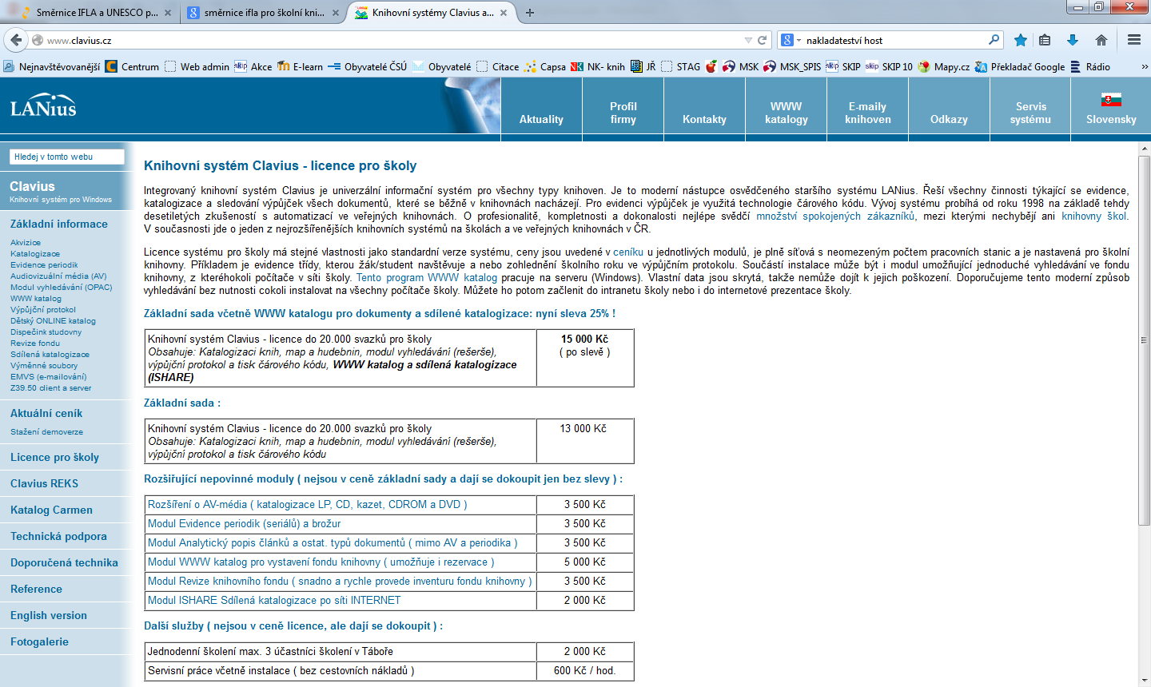Screen dimensions: 1151x687
Task: Close the Knihovní systémy Clavius tab
Action: [504, 13]
